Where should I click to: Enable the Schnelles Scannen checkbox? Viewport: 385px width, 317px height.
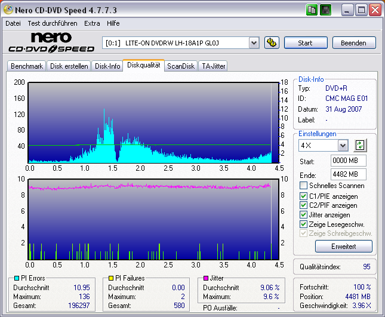(303, 186)
